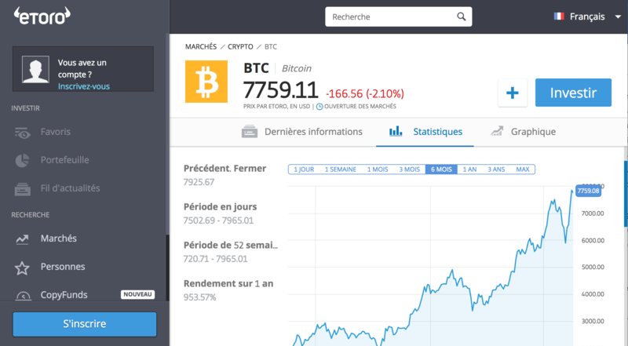Viewport: 628px width, 346px height.
Task: Open the Dernières informations tab
Action: (302, 132)
